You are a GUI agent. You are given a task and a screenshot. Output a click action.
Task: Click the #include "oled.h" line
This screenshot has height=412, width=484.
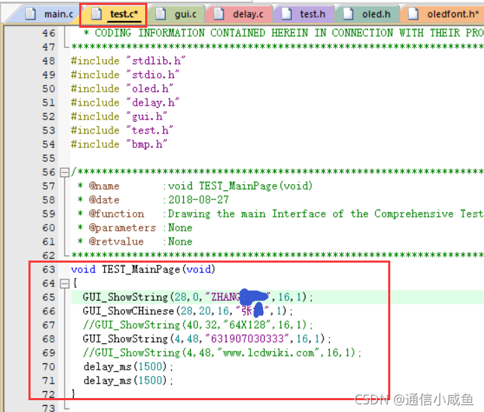tap(122, 89)
